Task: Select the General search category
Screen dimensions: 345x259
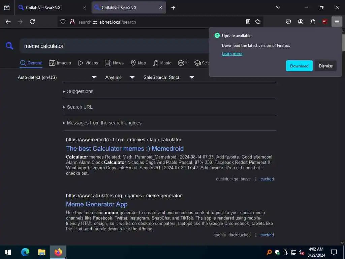Action: [31, 63]
